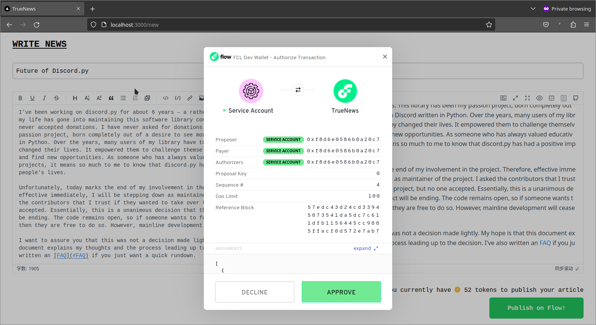This screenshot has height=325, width=596.
Task: Click the Gas Limit value 100
Action: point(374,196)
